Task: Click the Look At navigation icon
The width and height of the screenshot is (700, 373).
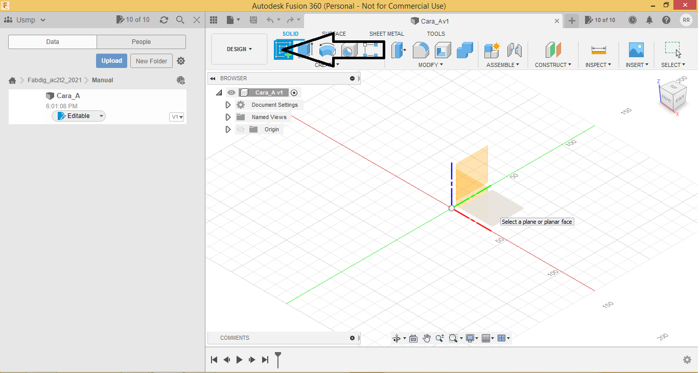Action: click(x=413, y=338)
